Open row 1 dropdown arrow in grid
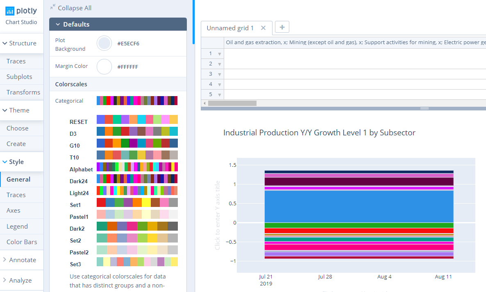 click(x=220, y=54)
